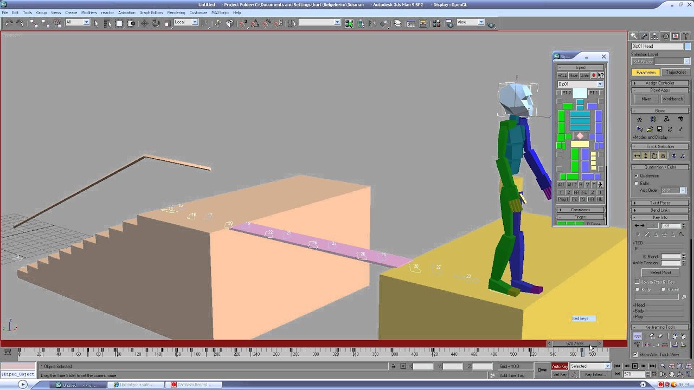Open the Key Filters dialog button
This screenshot has width=694, height=390.
pyautogui.click(x=595, y=374)
